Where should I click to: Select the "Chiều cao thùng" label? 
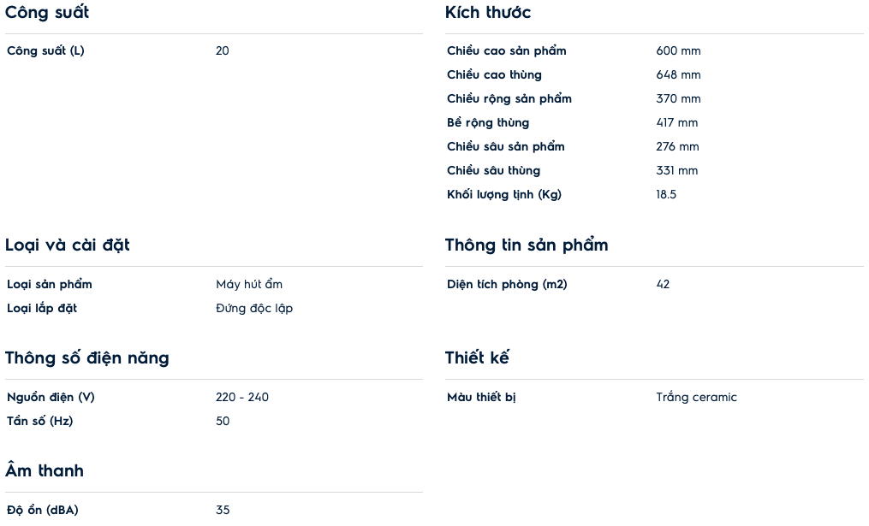494,75
